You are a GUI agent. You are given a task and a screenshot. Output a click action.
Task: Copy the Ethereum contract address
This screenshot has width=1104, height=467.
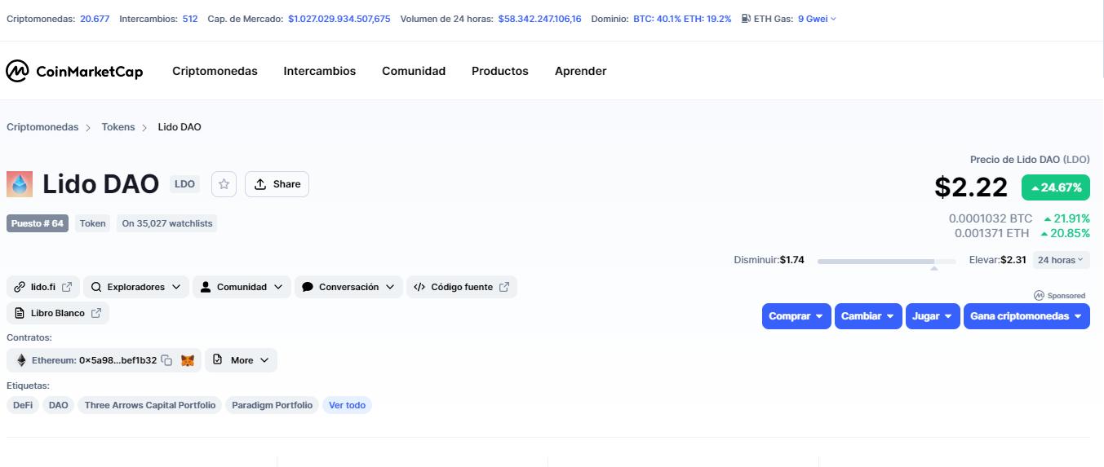(x=166, y=360)
